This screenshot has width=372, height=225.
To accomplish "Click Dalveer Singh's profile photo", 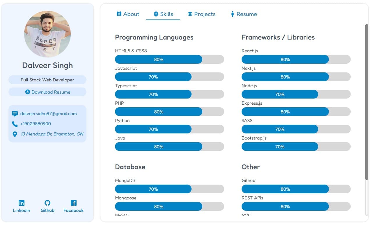I will click(47, 34).
